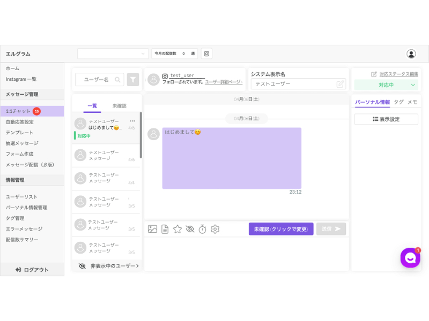Open the Instagram icon in the top bar
Screen dimensions: 429x321
point(206,53)
